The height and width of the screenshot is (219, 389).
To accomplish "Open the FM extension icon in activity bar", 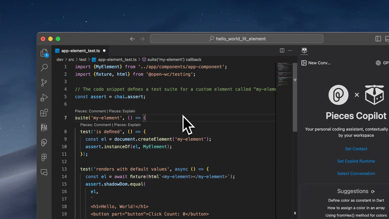I will [44, 128].
